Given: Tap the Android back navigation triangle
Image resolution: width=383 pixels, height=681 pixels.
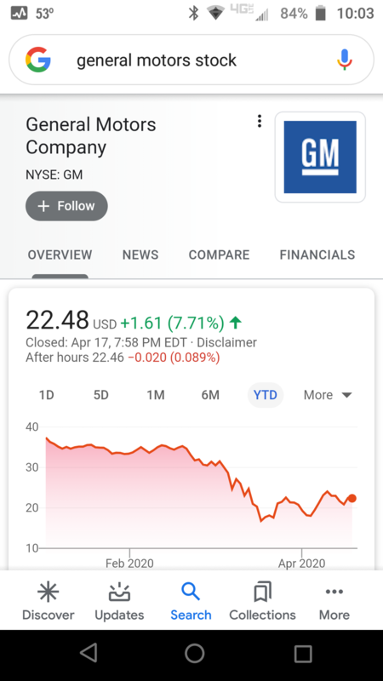Looking at the screenshot, I should coord(89,653).
